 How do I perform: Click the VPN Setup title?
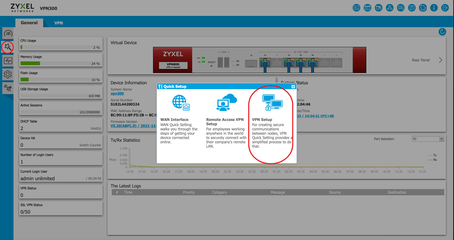click(x=262, y=120)
